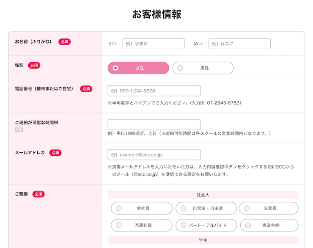Click the ご連絡が可能な時間帯 label
The image size is (313, 248).
pyautogui.click(x=36, y=123)
